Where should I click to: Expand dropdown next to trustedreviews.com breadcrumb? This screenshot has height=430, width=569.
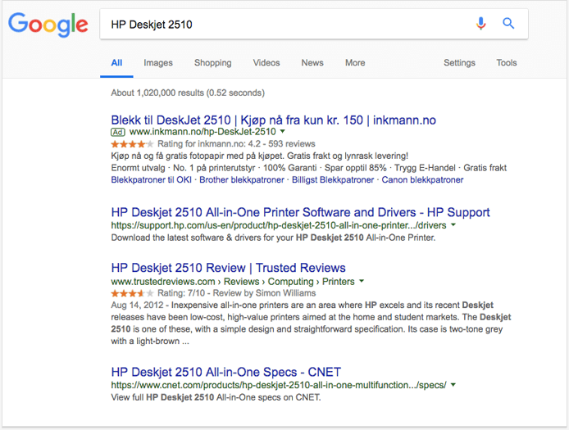(x=362, y=281)
